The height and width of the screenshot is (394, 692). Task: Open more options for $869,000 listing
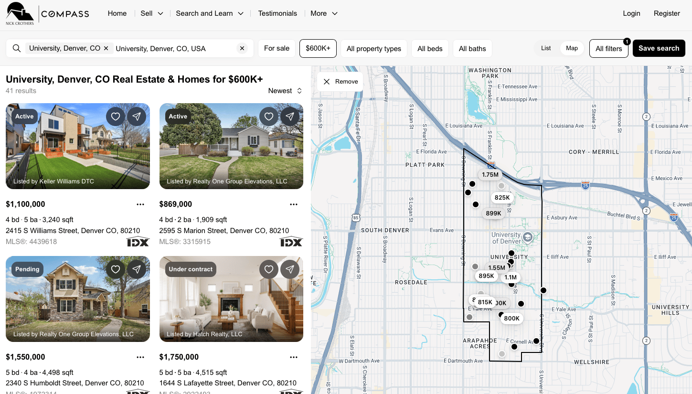294,204
